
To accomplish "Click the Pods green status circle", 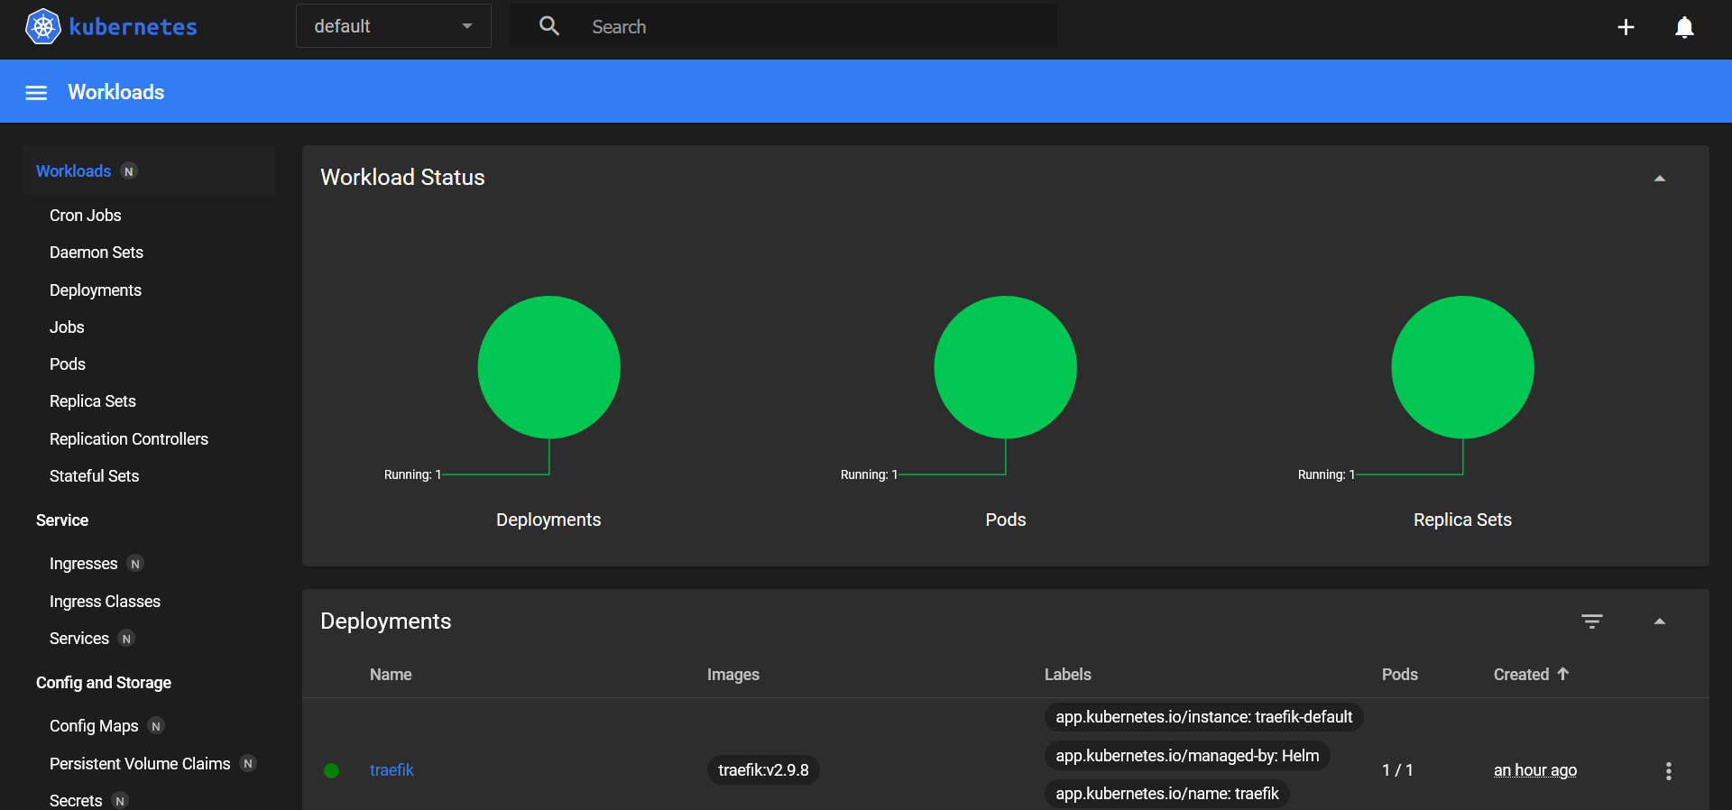I will (x=1005, y=367).
